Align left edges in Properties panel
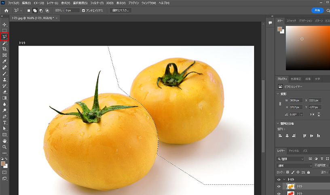This screenshot has height=195, width=330. click(280, 136)
